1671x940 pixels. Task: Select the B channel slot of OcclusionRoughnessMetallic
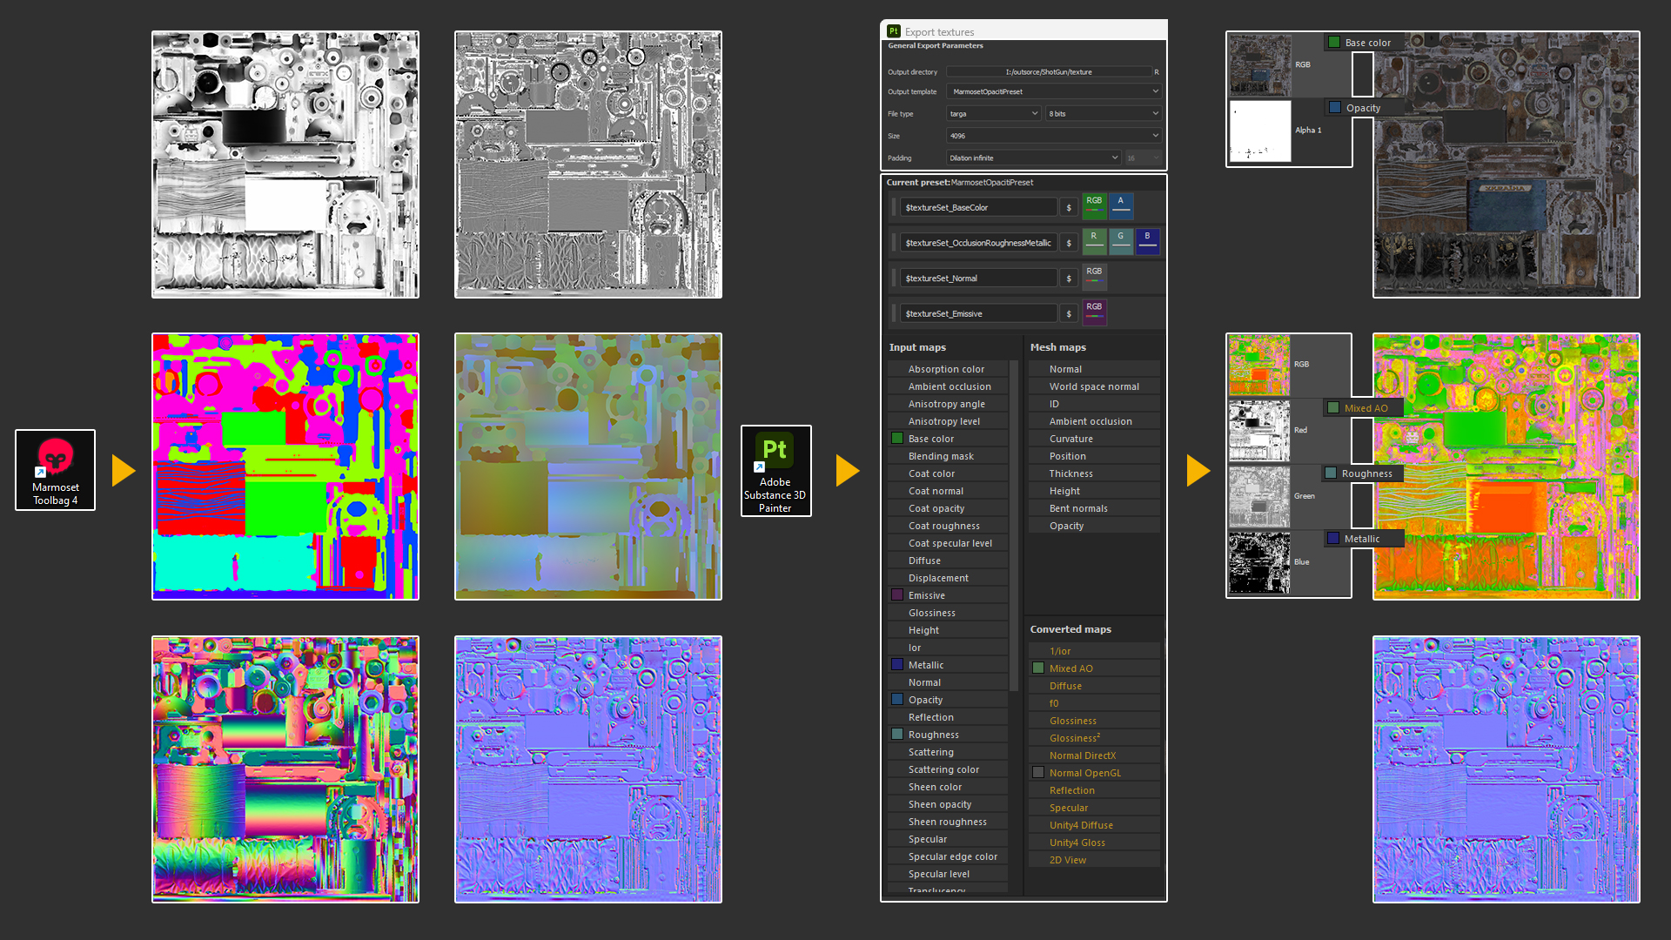pos(1147,241)
